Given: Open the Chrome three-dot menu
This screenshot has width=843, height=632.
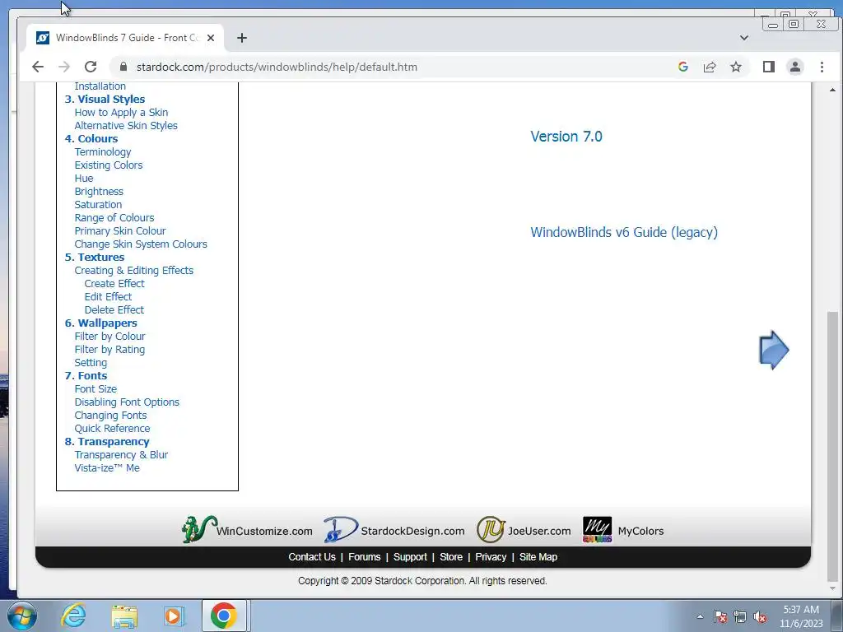Looking at the screenshot, I should [822, 67].
